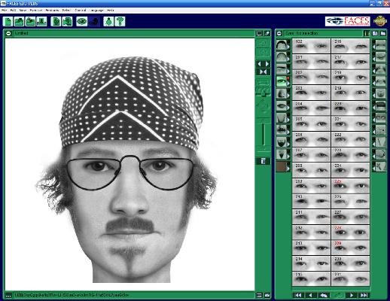Select the highlighted eyes feature category icon
This screenshot has height=301, width=390.
pyautogui.click(x=282, y=81)
